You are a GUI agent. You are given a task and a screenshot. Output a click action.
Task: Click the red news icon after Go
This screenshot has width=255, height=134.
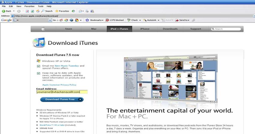(x=61, y=20)
